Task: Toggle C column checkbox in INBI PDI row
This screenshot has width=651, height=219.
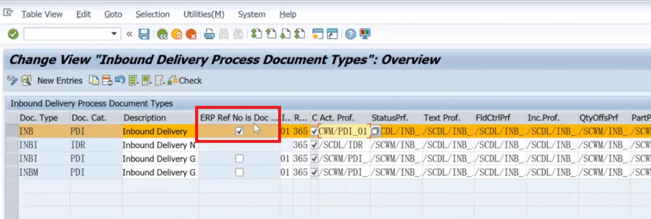Action: click(315, 158)
